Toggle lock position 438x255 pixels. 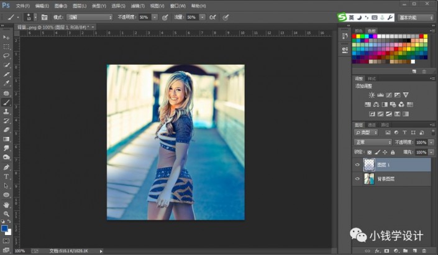[x=385, y=152]
